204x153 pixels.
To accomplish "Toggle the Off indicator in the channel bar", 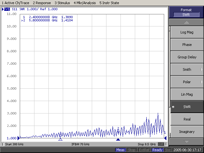I will pos(161,144).
